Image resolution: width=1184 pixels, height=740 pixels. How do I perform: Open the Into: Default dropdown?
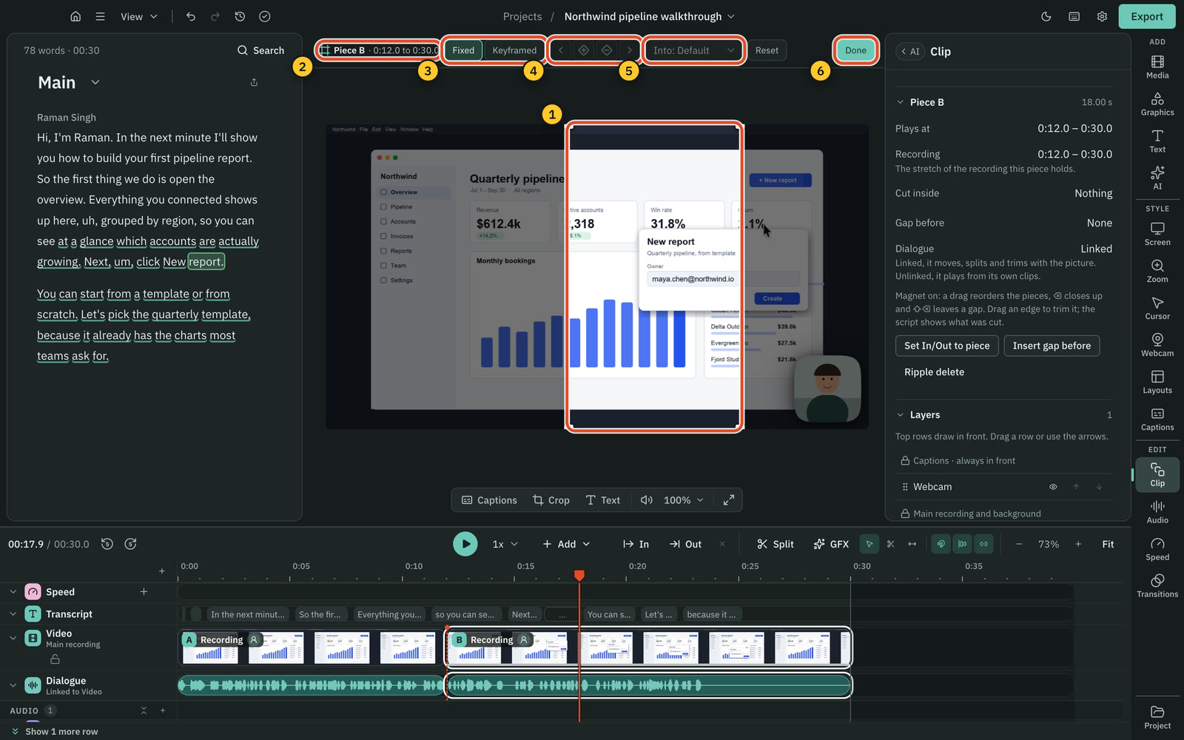[693, 50]
